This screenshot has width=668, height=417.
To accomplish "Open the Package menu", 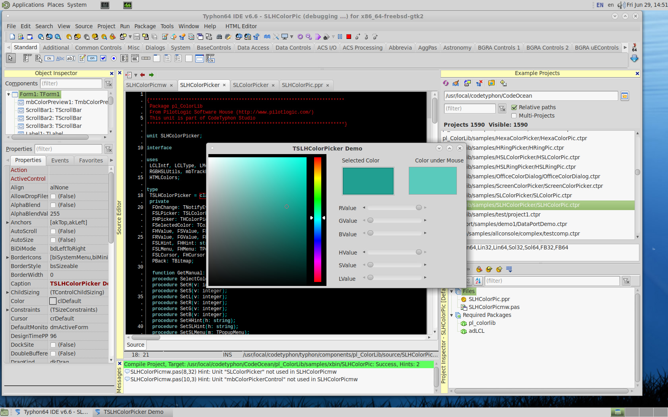I will pyautogui.click(x=145, y=26).
